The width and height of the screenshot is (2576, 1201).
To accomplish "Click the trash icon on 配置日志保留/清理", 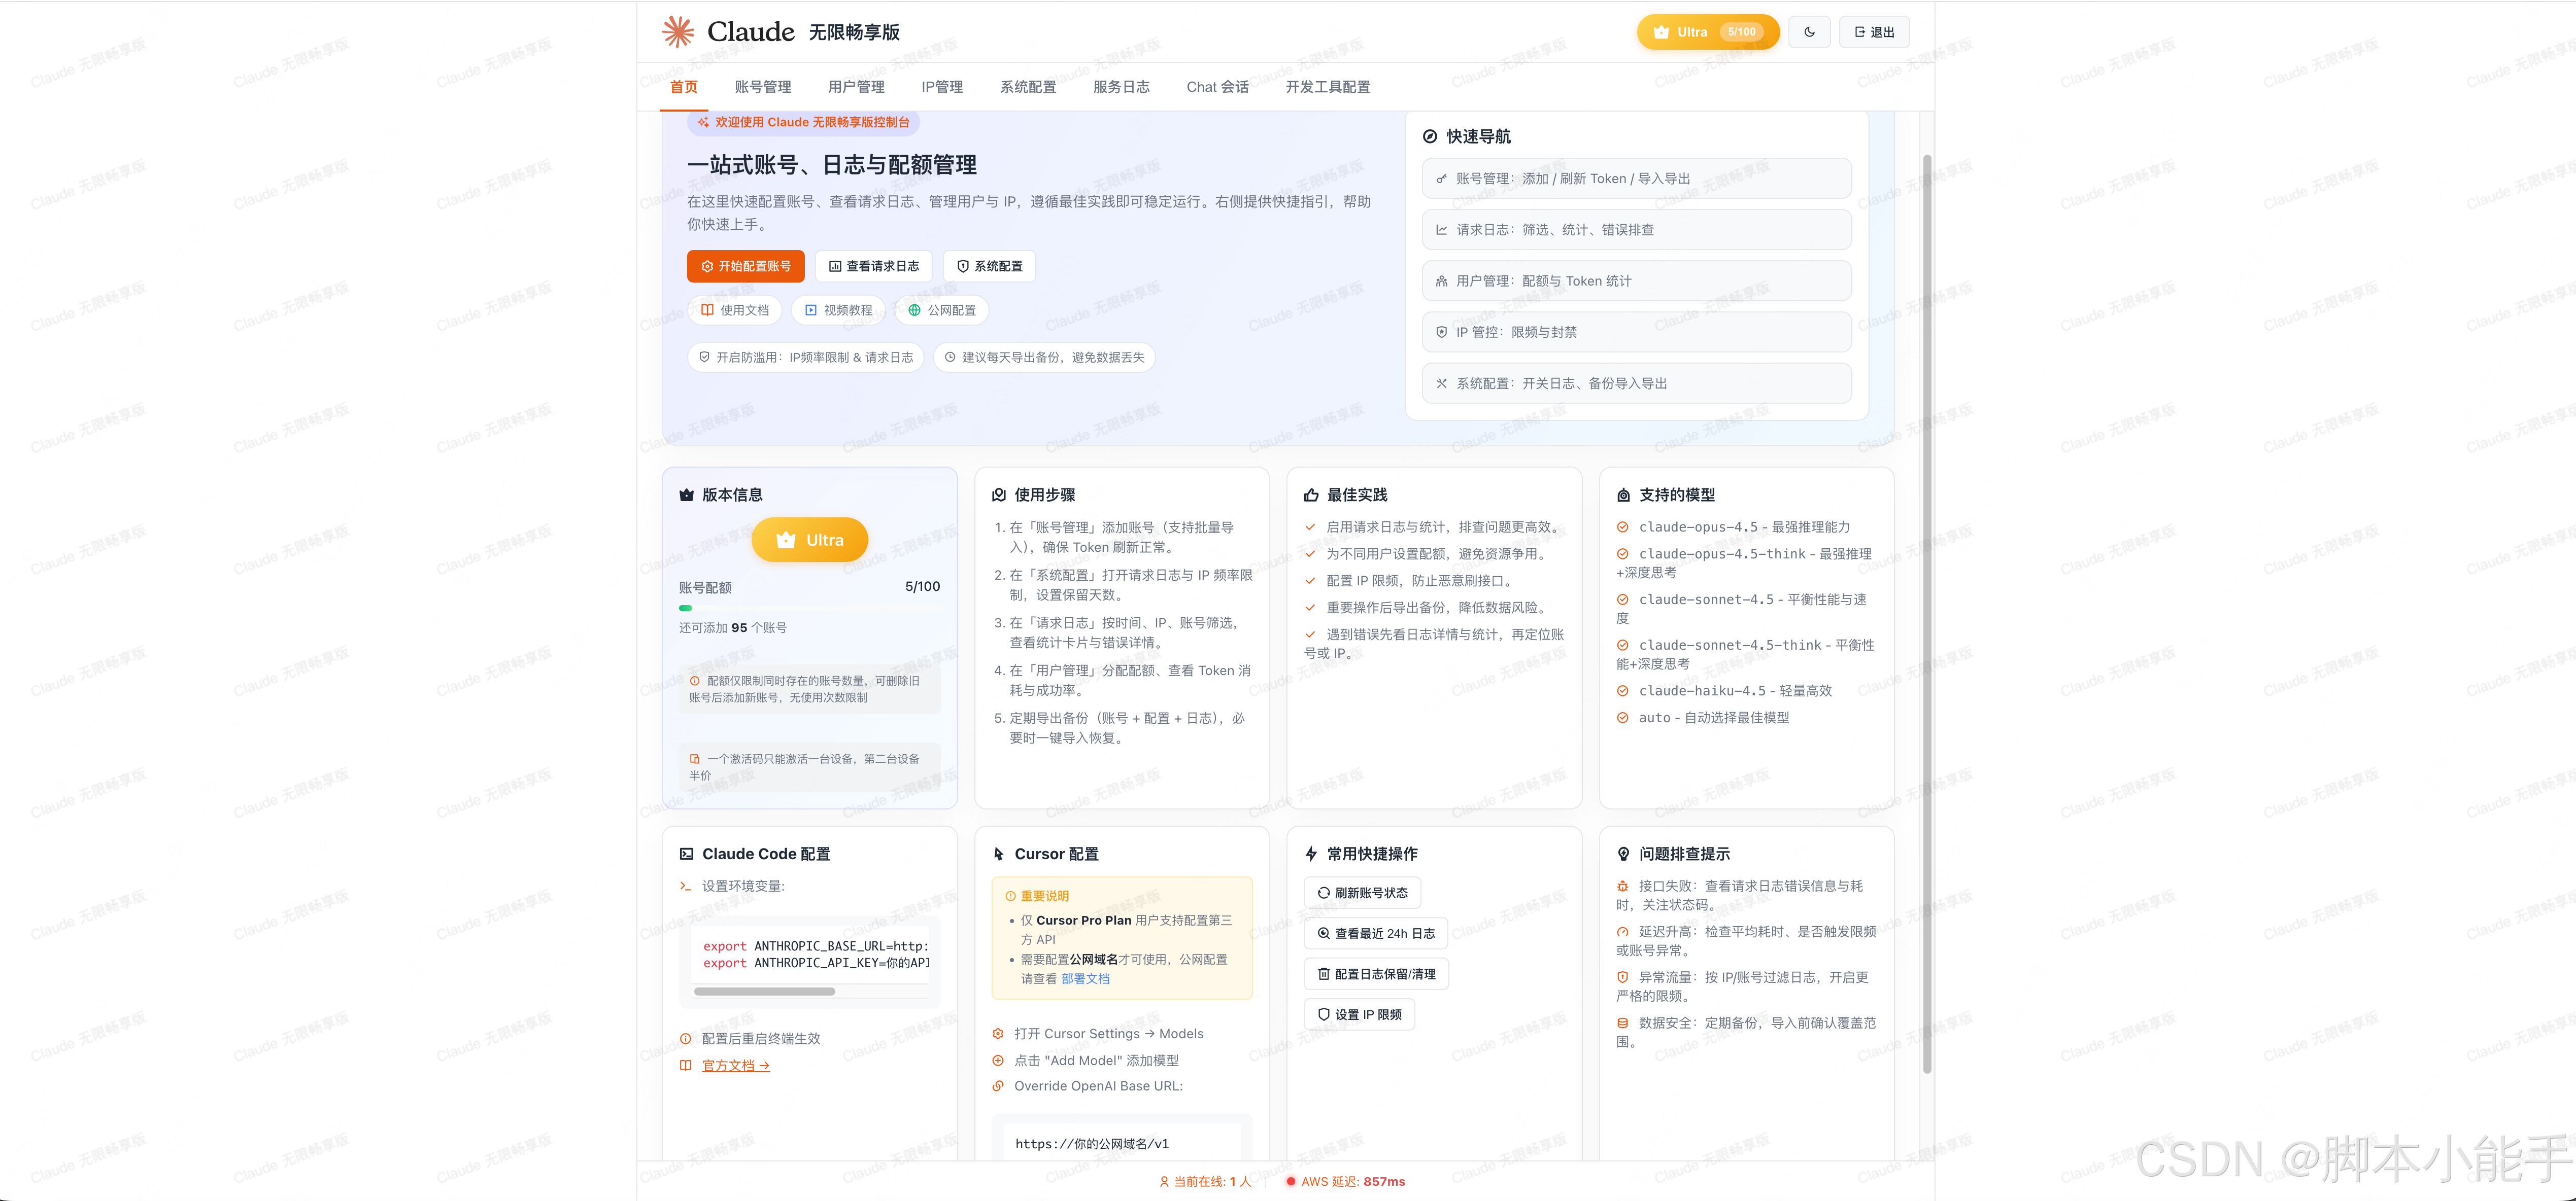I will (x=1325, y=974).
